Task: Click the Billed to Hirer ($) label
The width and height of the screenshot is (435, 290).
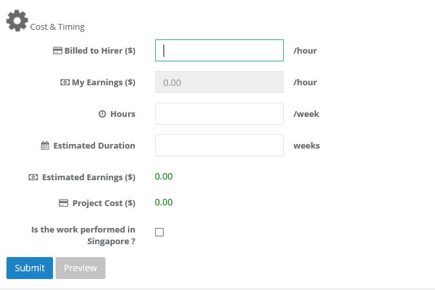Action: point(100,51)
